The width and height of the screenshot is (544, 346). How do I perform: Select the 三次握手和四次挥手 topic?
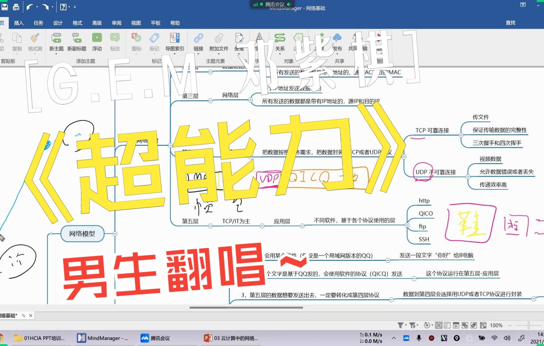(x=497, y=143)
